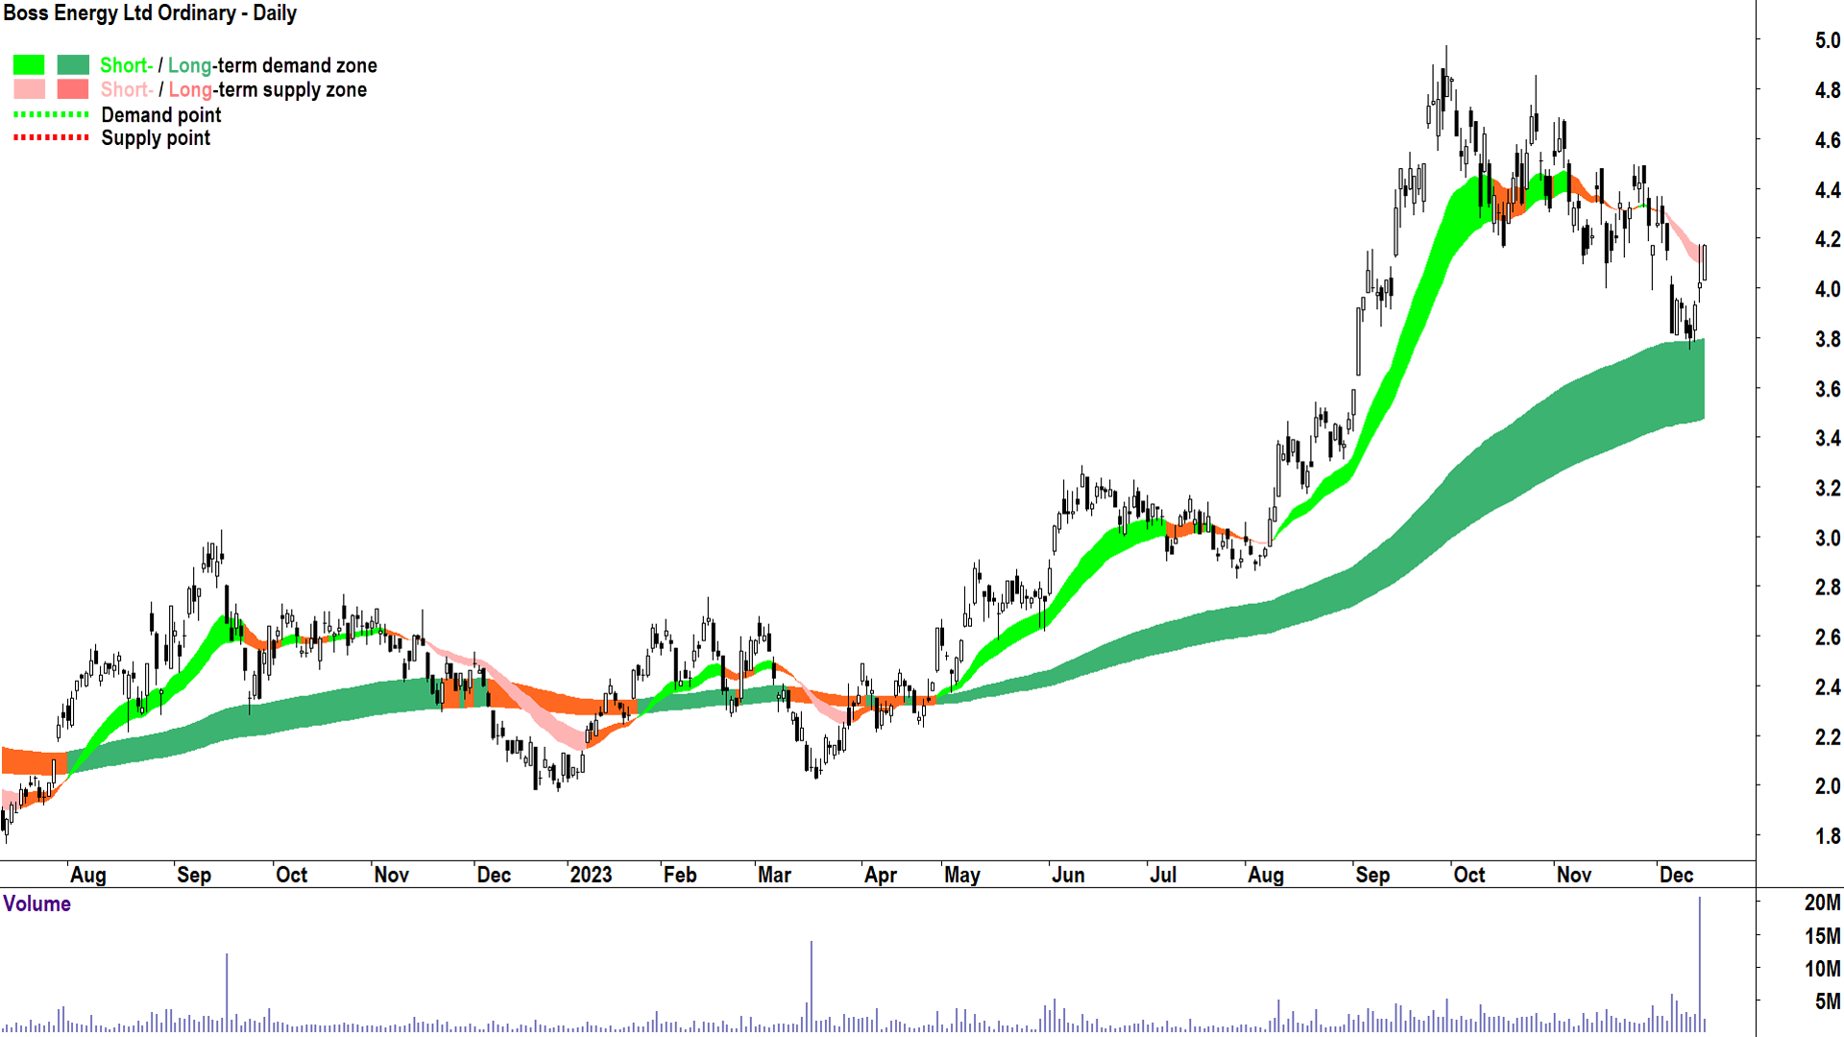Viewport: 1844px width, 1037px height.
Task: Click the 3.0 price axis label
Action: tap(1827, 538)
